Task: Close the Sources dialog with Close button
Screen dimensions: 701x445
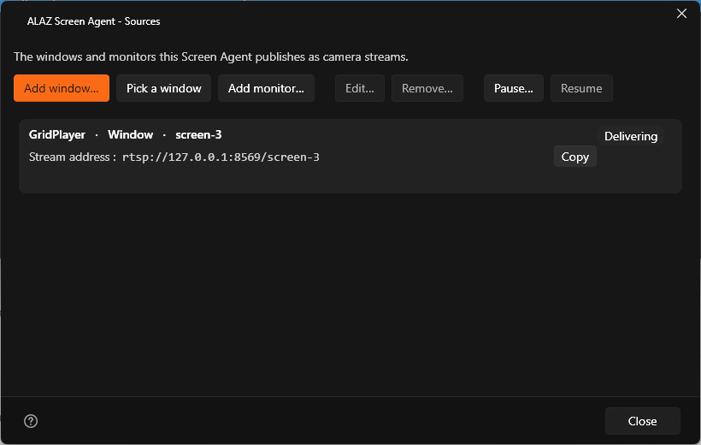Action: pos(642,421)
